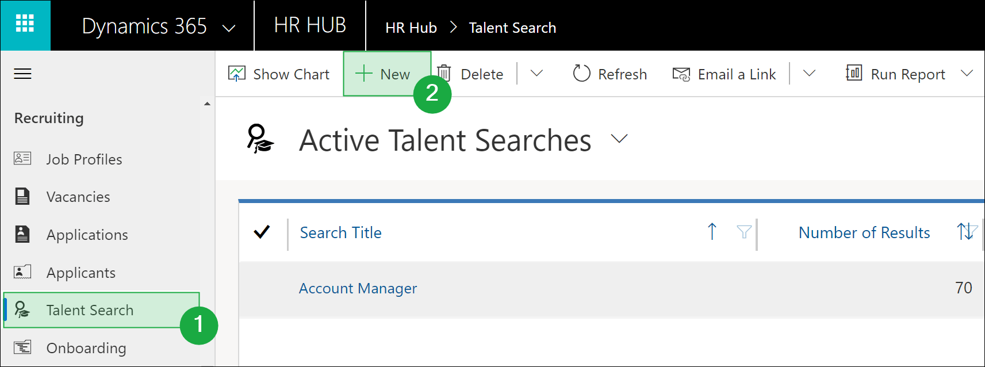Click the Vacancies document icon
The height and width of the screenshot is (367, 985).
[22, 196]
